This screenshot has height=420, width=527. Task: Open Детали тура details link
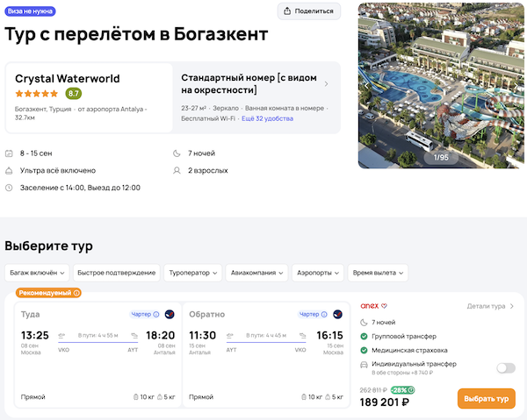coord(490,306)
